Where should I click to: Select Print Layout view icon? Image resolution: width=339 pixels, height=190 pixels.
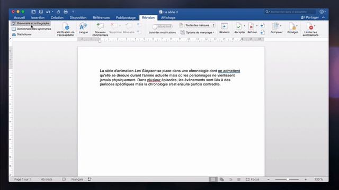pos(213,179)
